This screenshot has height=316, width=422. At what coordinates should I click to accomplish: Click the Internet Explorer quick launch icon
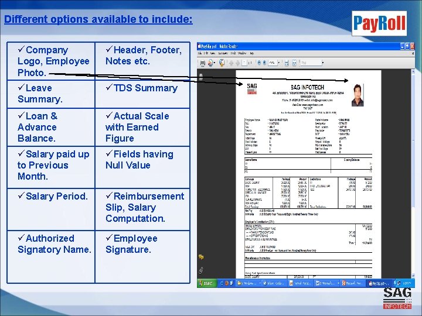tap(222, 283)
